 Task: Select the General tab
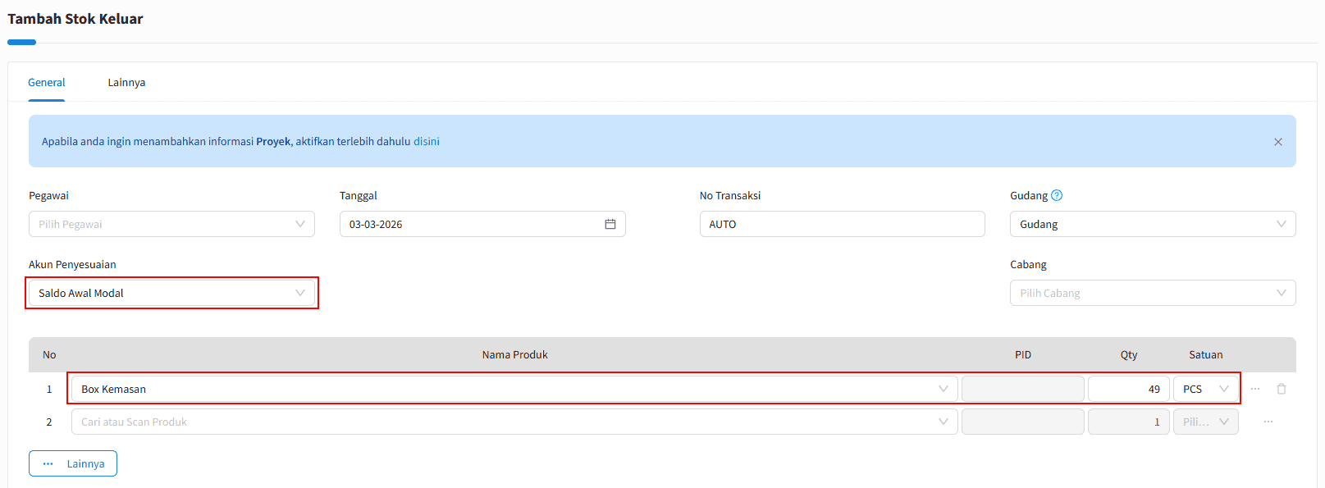click(x=47, y=83)
